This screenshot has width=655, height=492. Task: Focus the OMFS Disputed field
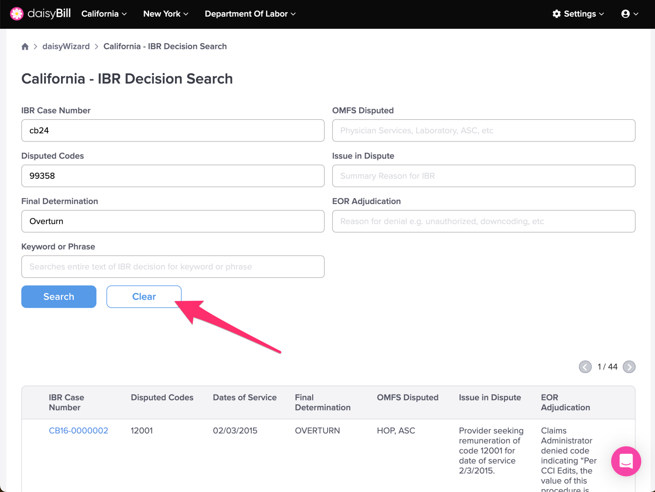tap(484, 130)
